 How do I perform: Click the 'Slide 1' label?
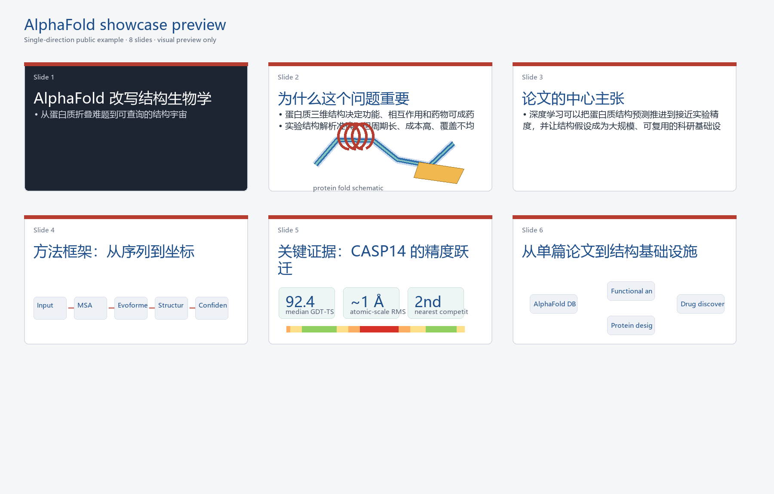(x=44, y=77)
